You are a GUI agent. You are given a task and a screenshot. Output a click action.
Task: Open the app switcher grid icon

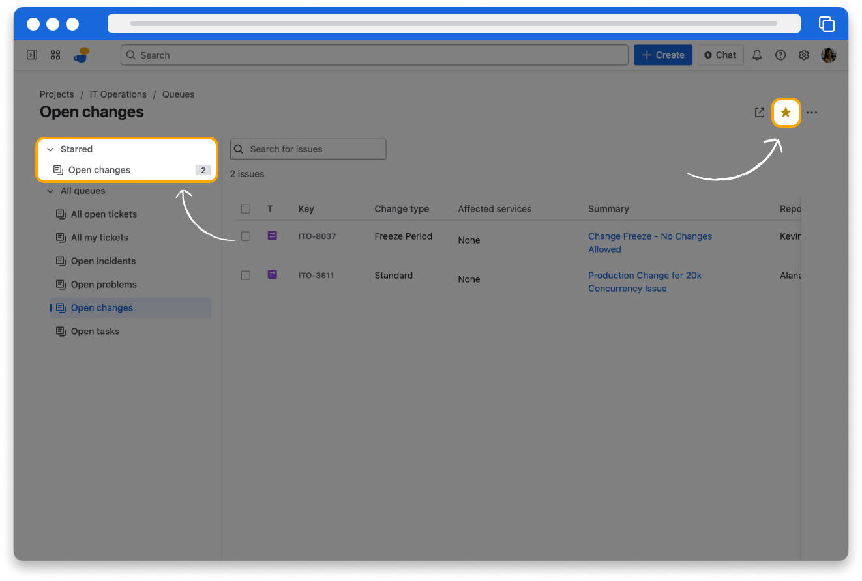coord(55,55)
